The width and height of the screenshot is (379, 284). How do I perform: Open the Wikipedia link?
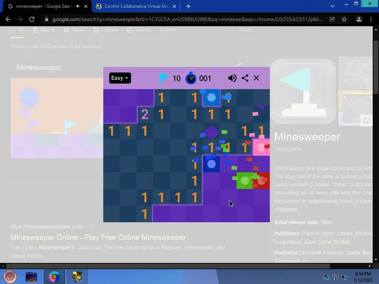tap(285, 209)
